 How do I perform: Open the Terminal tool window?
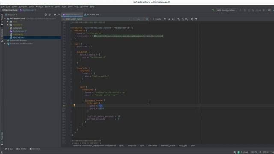tap(35, 149)
